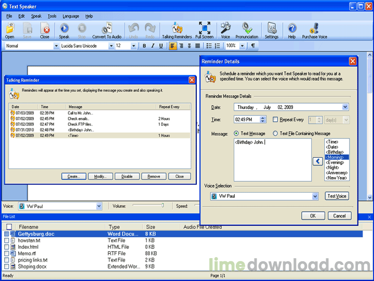The width and height of the screenshot is (374, 281).
Task: Check the box for howstan.txt
Action: point(6,240)
